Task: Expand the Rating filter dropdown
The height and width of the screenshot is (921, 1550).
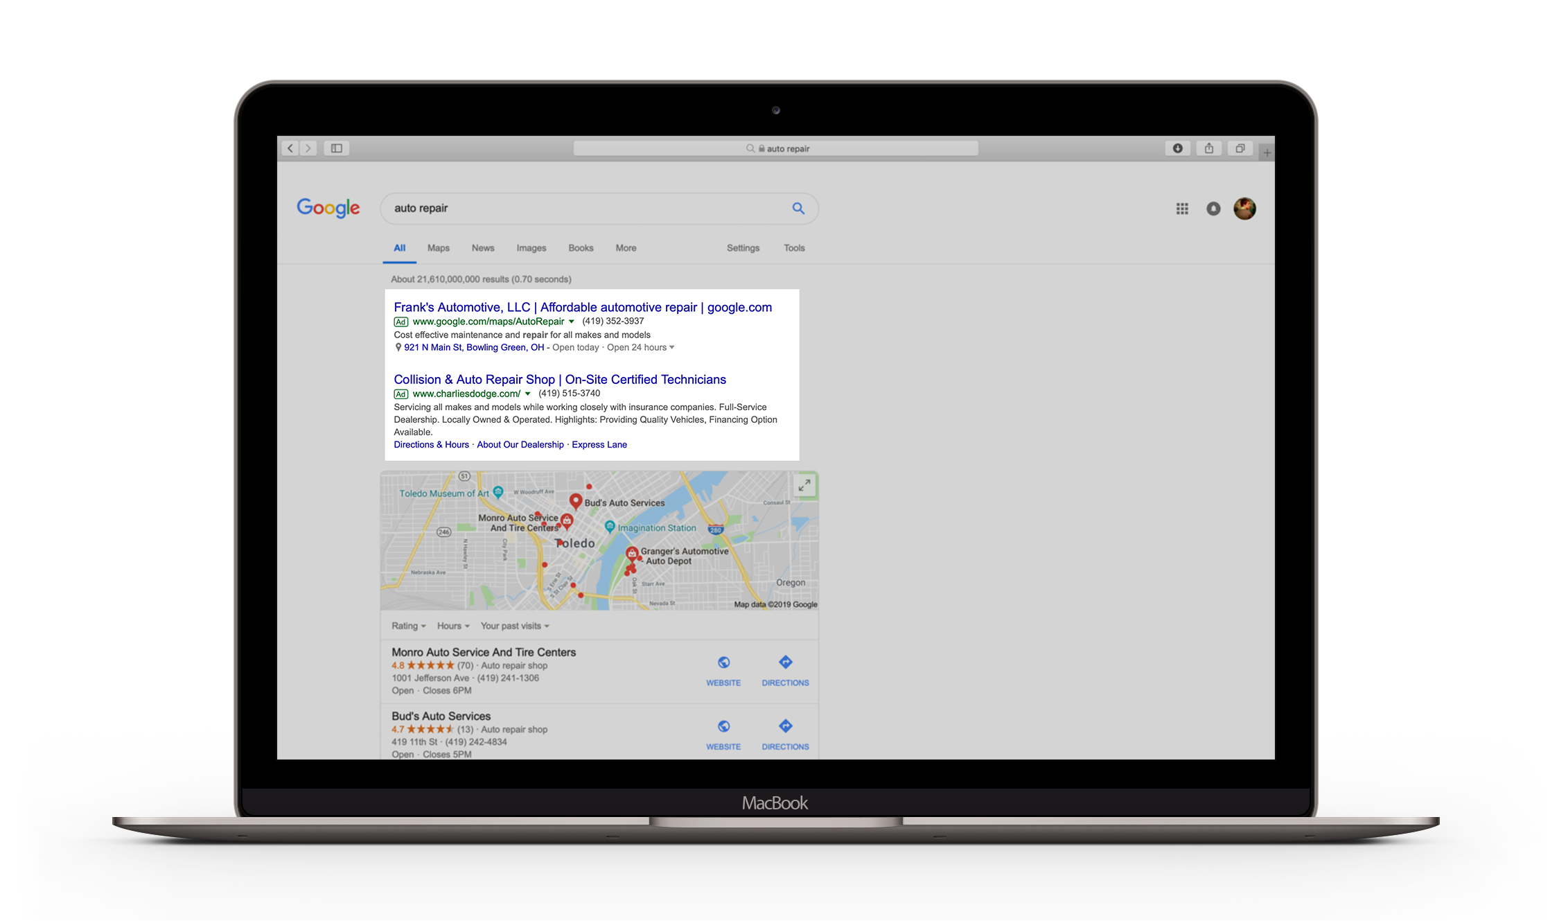Action: (414, 626)
